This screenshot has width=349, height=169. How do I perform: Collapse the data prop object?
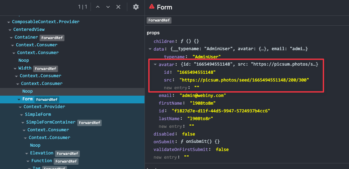click(150, 49)
